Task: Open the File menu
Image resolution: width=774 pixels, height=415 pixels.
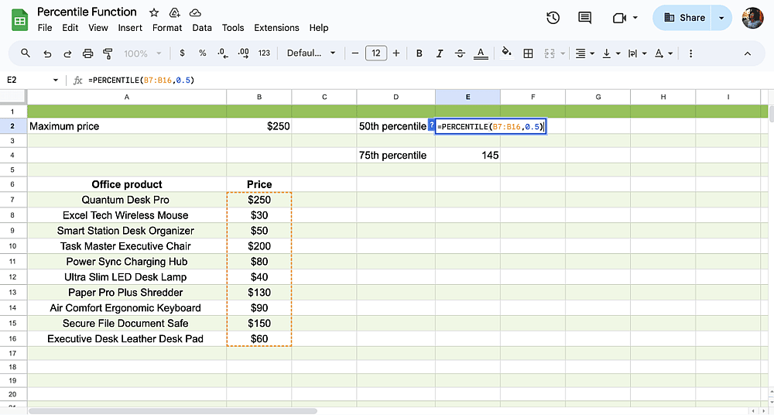Action: click(45, 28)
